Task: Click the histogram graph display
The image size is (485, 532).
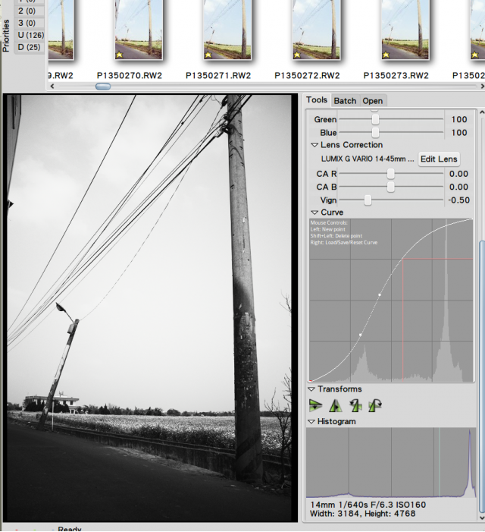Action: click(x=391, y=462)
